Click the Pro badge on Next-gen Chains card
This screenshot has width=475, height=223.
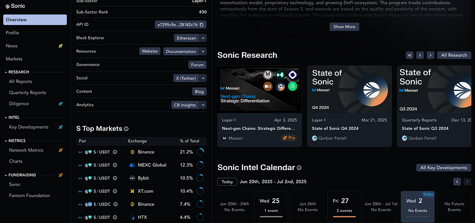[289, 138]
